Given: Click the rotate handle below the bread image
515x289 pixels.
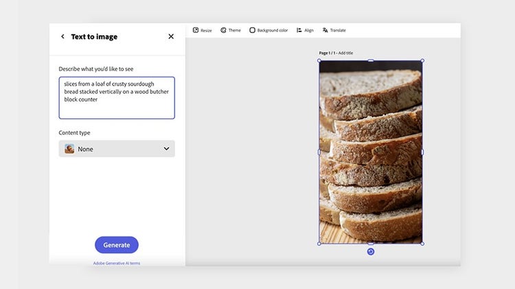Looking at the screenshot, I should pos(371,251).
